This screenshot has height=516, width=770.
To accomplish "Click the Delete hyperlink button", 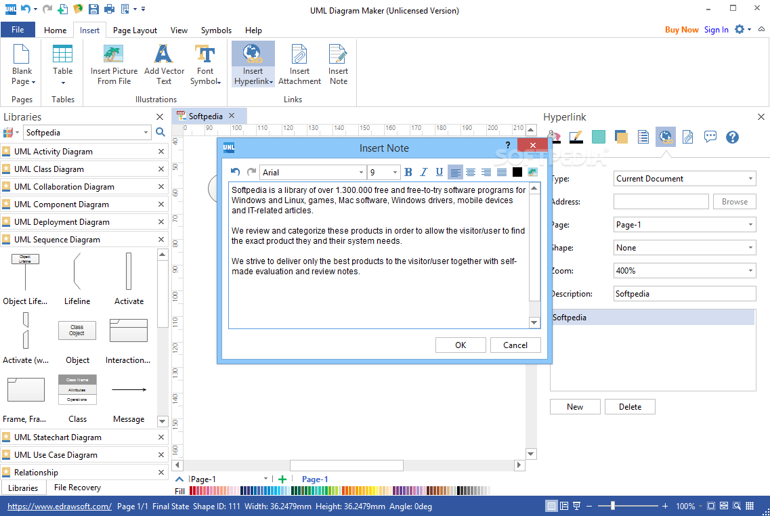I will [x=630, y=406].
